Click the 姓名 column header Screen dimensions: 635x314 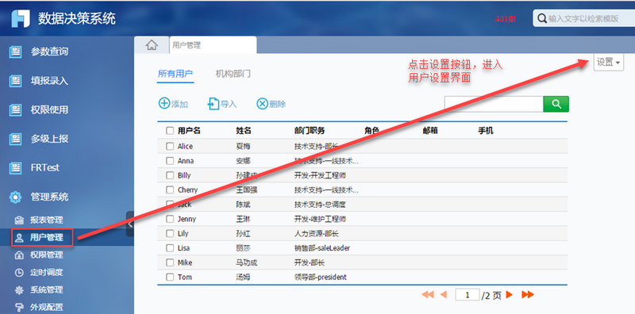pyautogui.click(x=244, y=131)
